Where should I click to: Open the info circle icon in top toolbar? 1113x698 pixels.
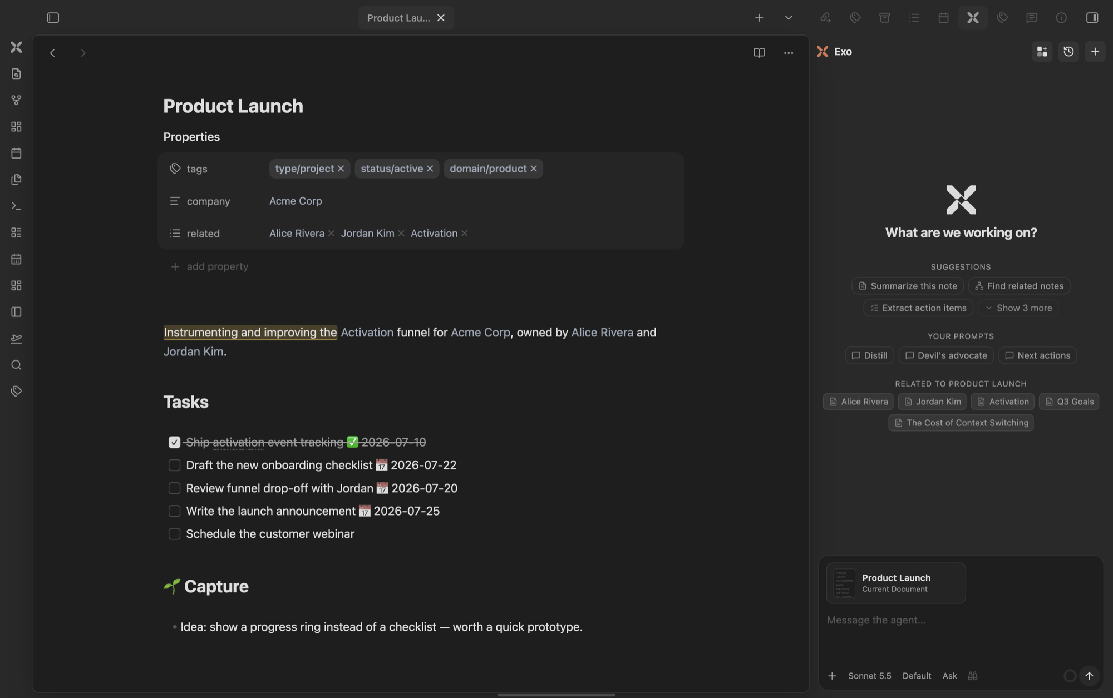click(x=1061, y=18)
